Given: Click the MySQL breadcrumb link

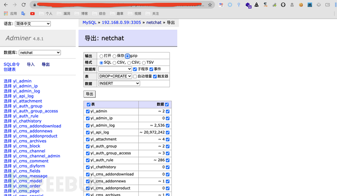Looking at the screenshot, I should pos(89,22).
